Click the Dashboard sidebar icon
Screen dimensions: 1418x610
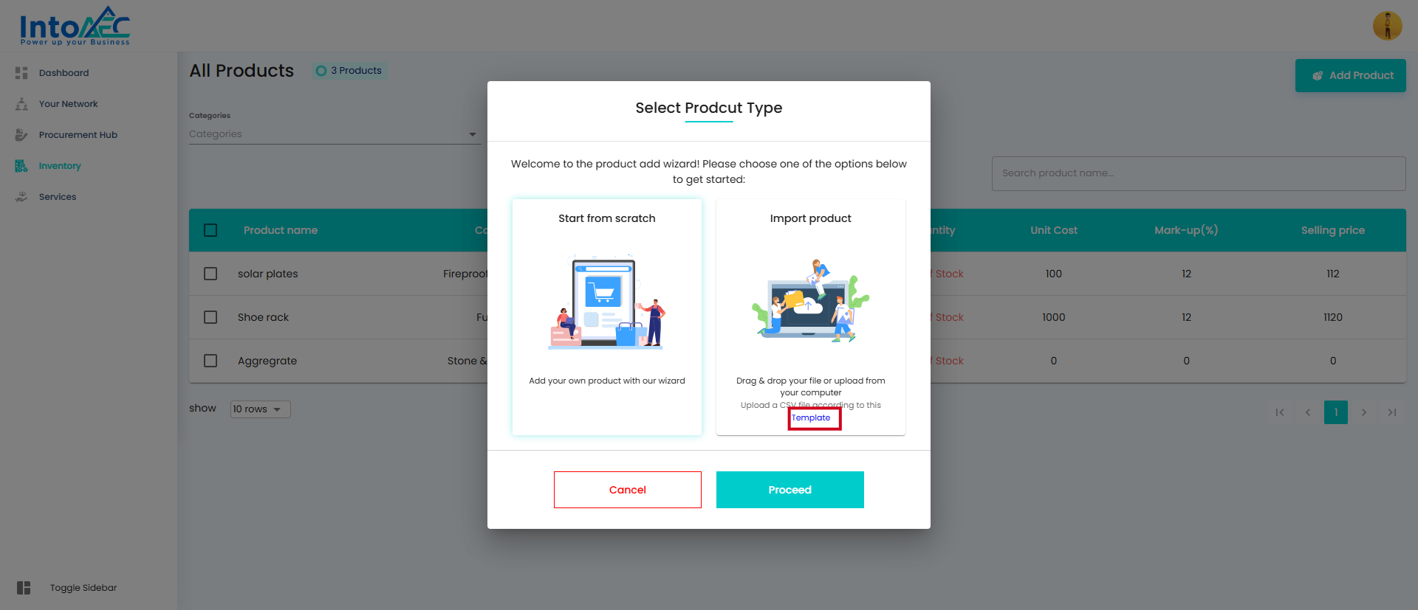(x=21, y=73)
